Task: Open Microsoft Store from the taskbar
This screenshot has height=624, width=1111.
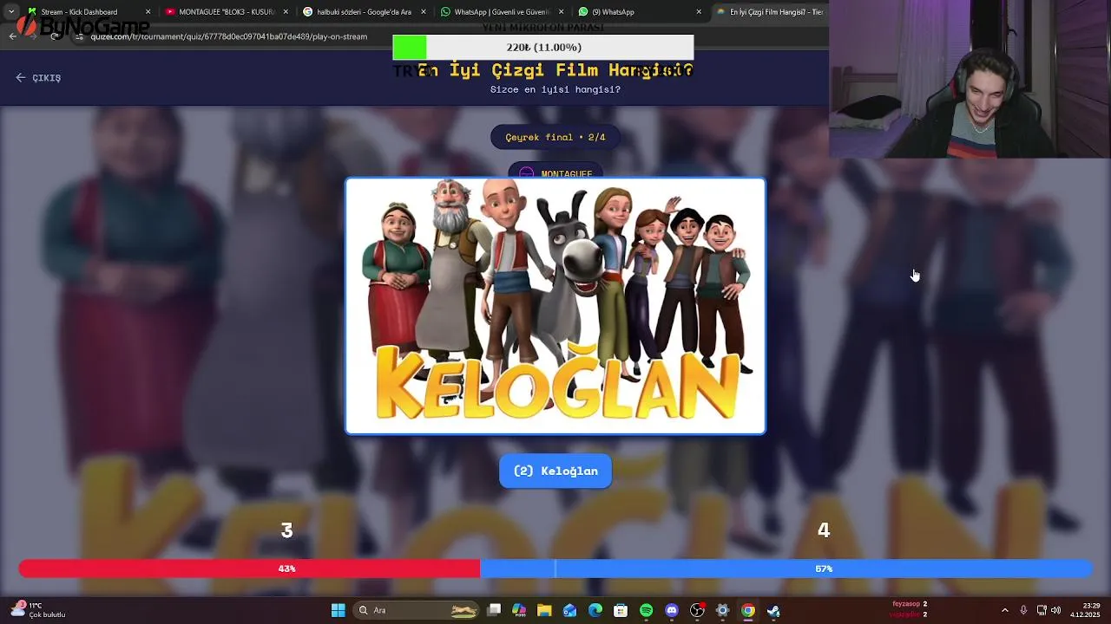Action: [x=621, y=610]
